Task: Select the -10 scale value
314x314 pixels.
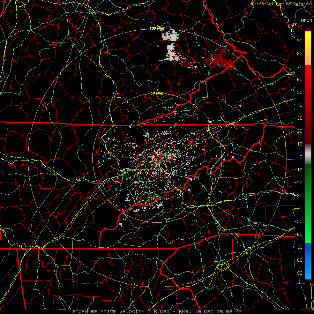Action: [x=298, y=170]
